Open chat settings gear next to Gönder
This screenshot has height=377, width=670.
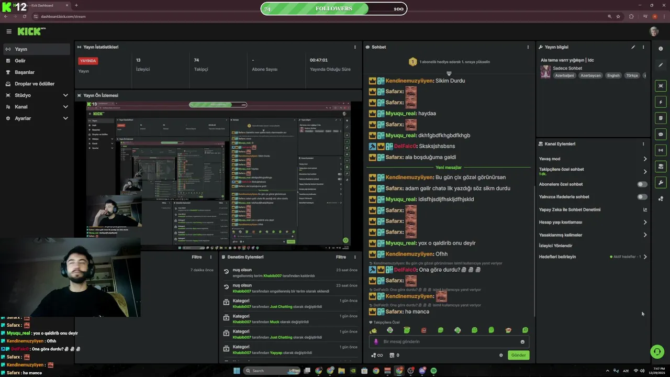click(501, 355)
